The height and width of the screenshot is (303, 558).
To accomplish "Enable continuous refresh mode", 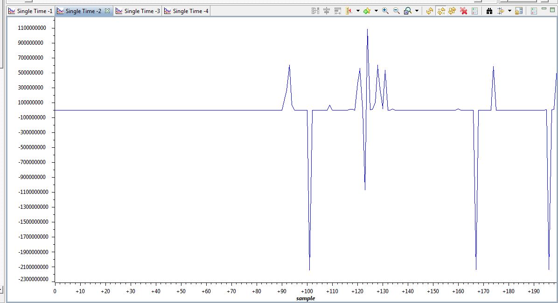I will click(441, 11).
